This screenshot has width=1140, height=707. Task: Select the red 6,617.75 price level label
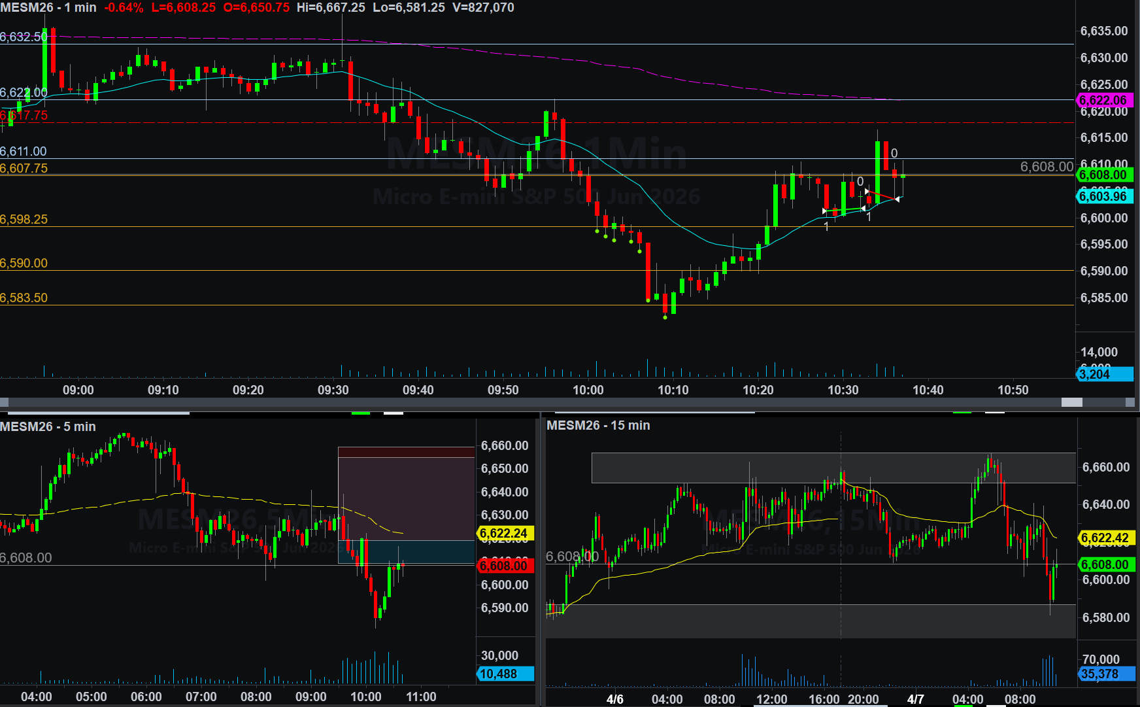coord(24,116)
